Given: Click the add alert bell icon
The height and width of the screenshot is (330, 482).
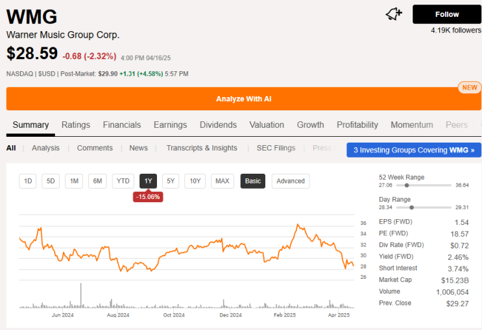Looking at the screenshot, I should pyautogui.click(x=394, y=14).
